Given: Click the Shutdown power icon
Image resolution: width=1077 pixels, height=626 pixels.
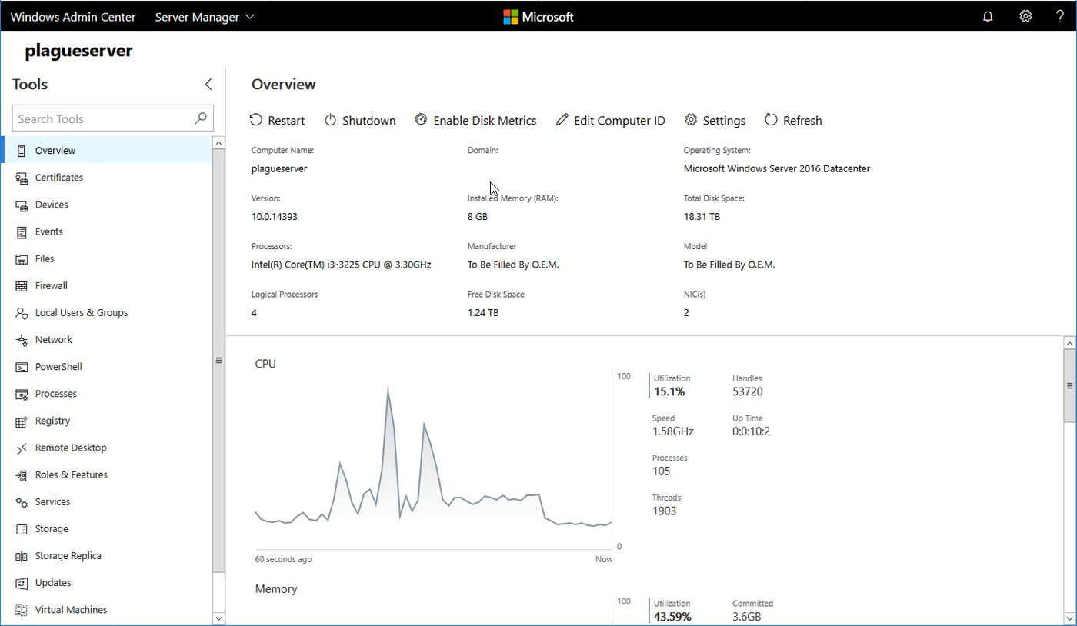Looking at the screenshot, I should pyautogui.click(x=330, y=120).
